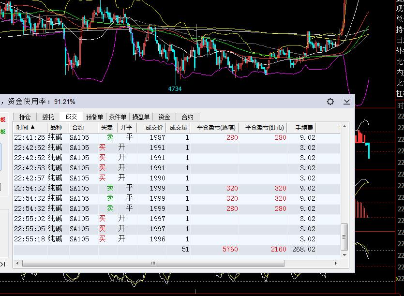This screenshot has height=296, width=404.
Task: Click the 平仓盈亏(盯市) column header
Action: (x=263, y=128)
